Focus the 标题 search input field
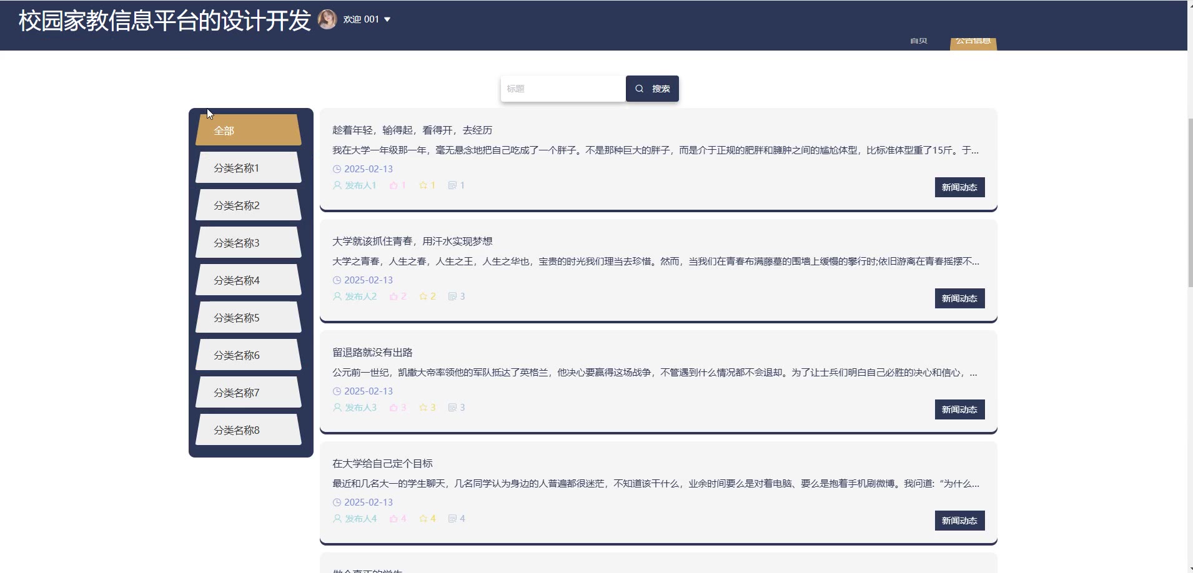This screenshot has width=1193, height=573. 563,89
